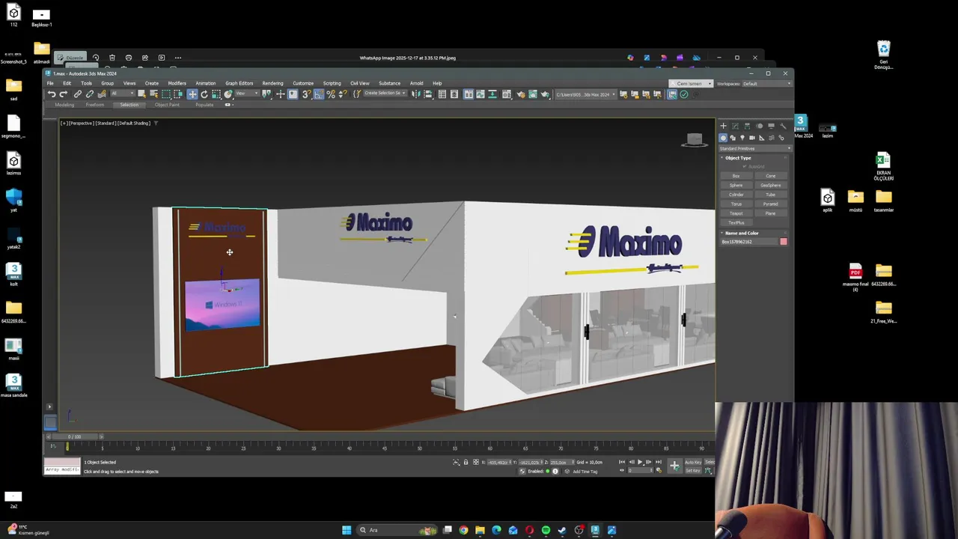The image size is (958, 539).
Task: Open the View reference coordinate dropdown
Action: 247,94
